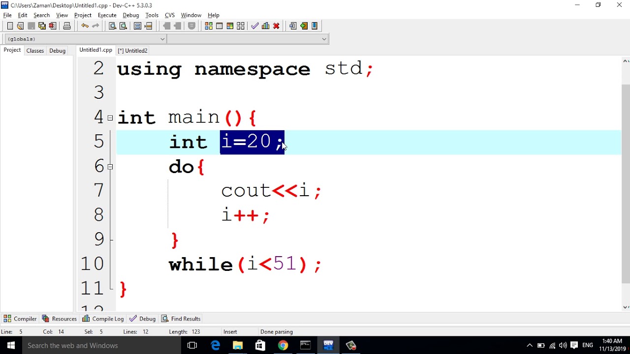Click the Debug checkmark toolbar icon
The width and height of the screenshot is (630, 354).
point(255,26)
